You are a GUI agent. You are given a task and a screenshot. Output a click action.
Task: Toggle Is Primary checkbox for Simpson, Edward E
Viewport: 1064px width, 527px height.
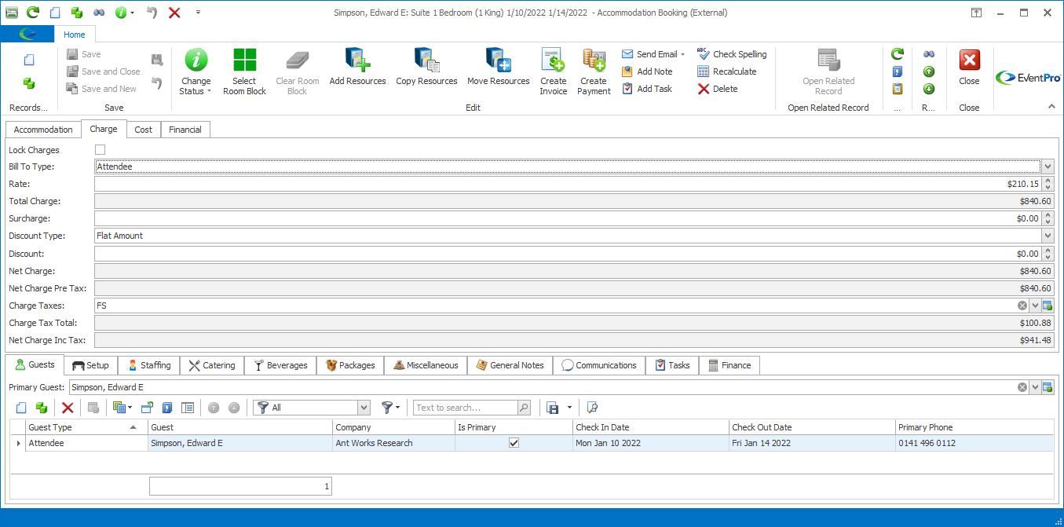tap(514, 443)
